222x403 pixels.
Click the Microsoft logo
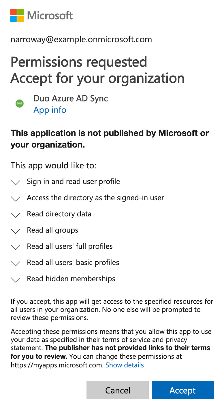41,16
